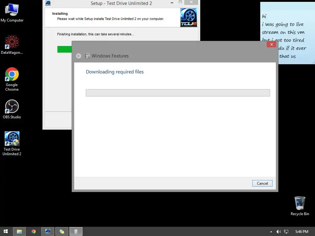The width and height of the screenshot is (315, 236).
Task: Click the back arrow in Windows Features
Action: coord(78,56)
